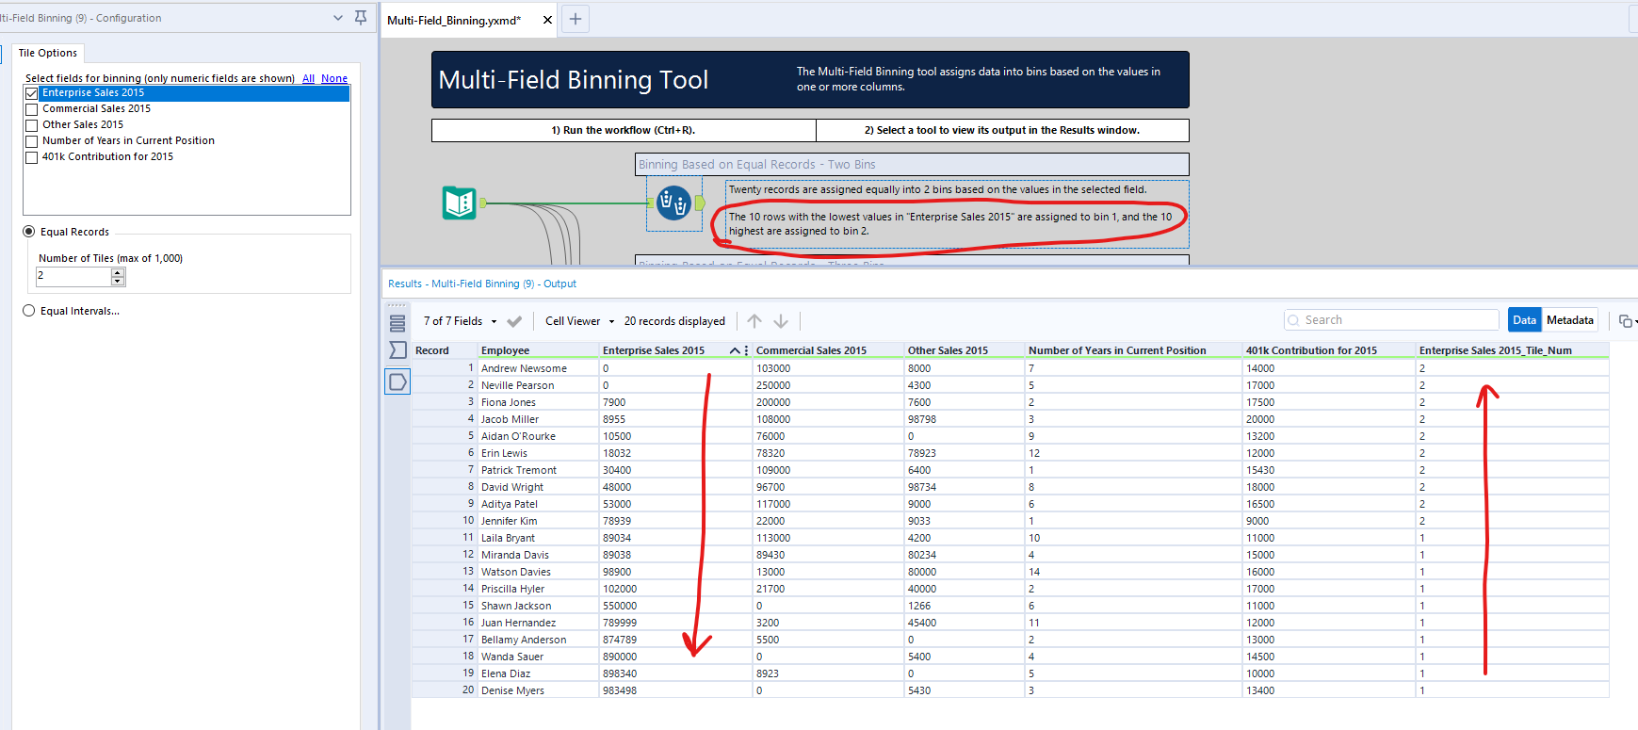Click the 'Twenty records are assigned equally' comment box
Viewport: 1638px width, 730px height.
957,214
